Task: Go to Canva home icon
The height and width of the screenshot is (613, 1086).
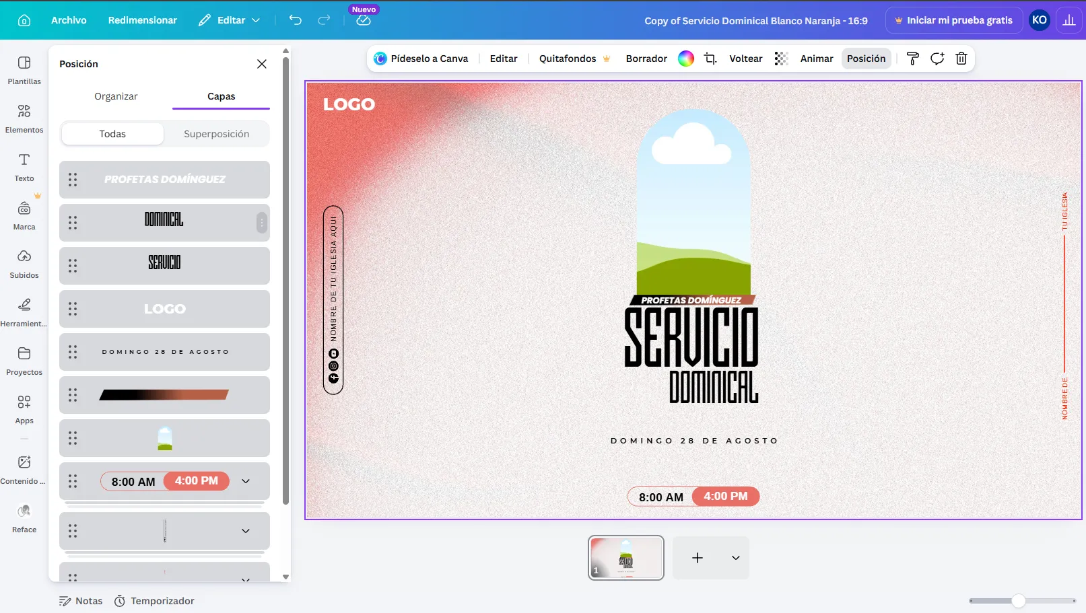Action: 24,20
